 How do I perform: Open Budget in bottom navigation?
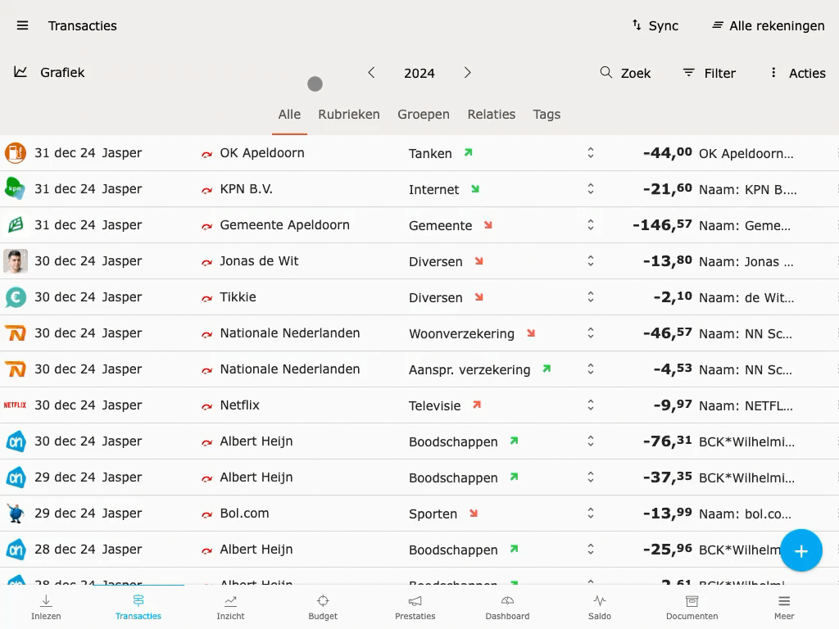click(x=323, y=607)
